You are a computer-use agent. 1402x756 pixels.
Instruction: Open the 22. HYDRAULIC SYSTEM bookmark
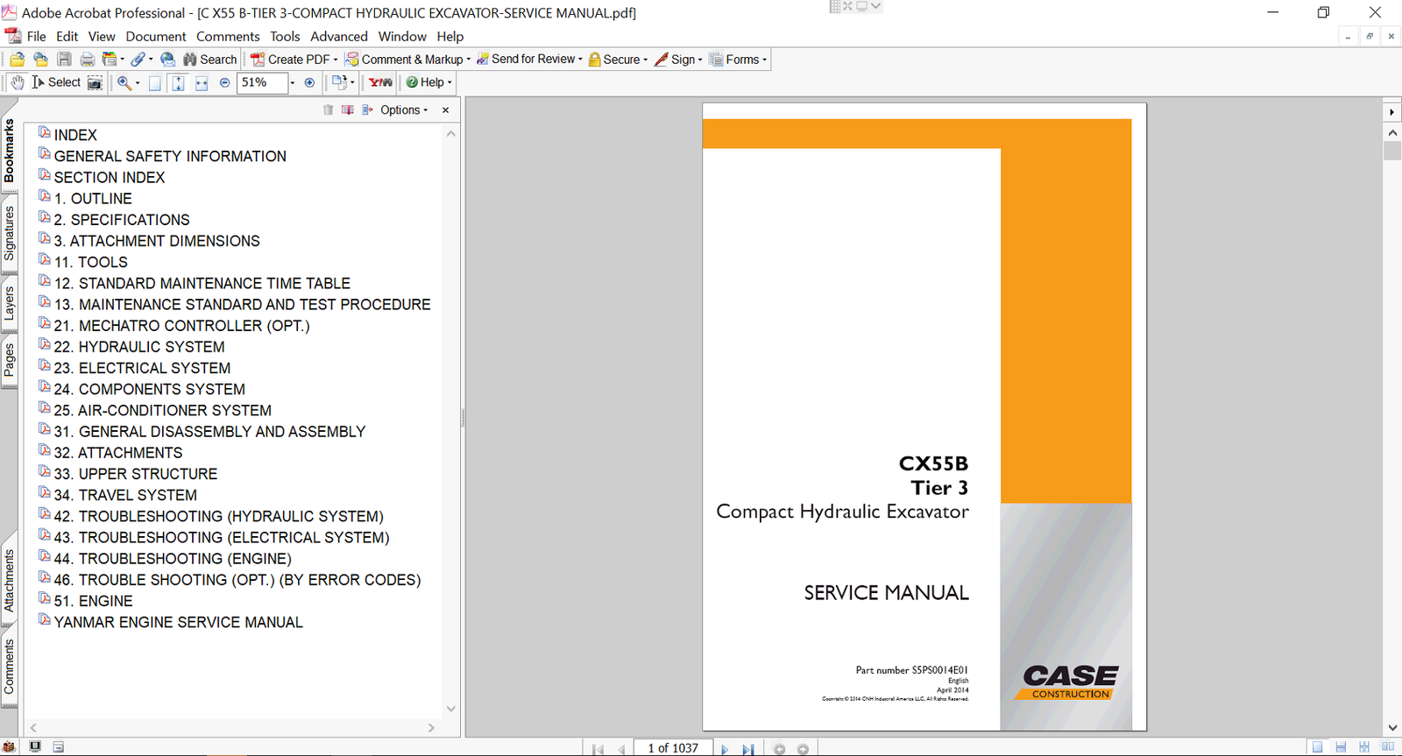point(139,347)
